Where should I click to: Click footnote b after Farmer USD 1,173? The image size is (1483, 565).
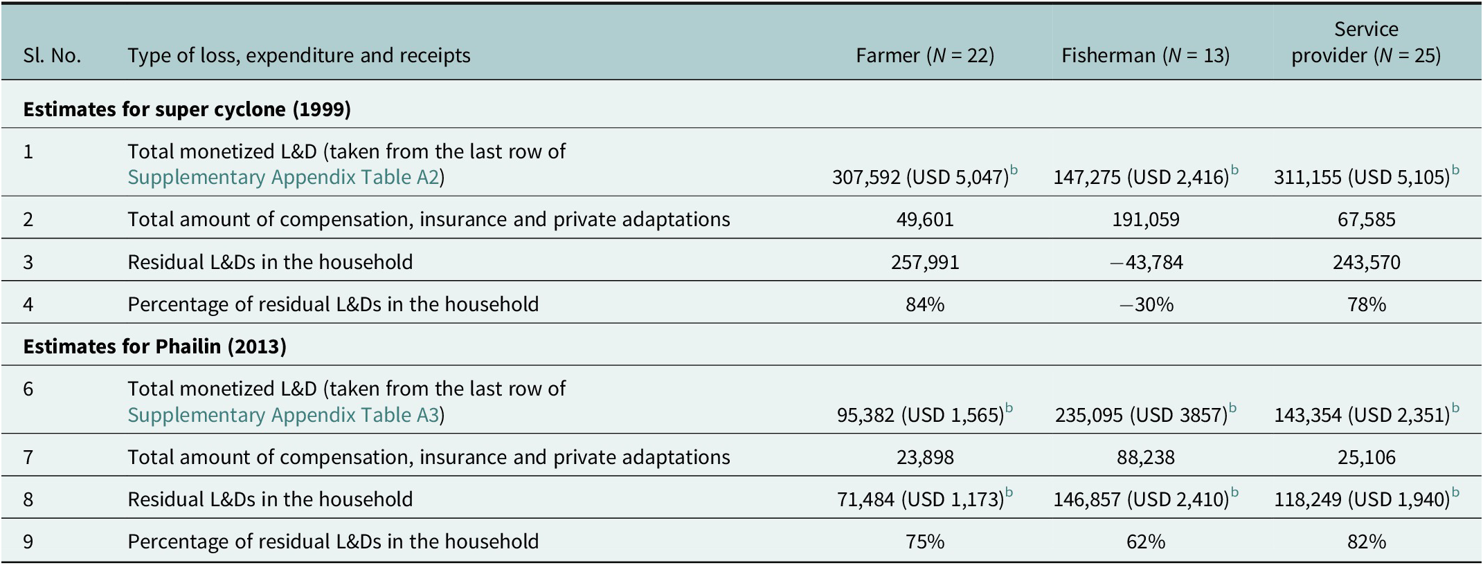(x=1009, y=492)
